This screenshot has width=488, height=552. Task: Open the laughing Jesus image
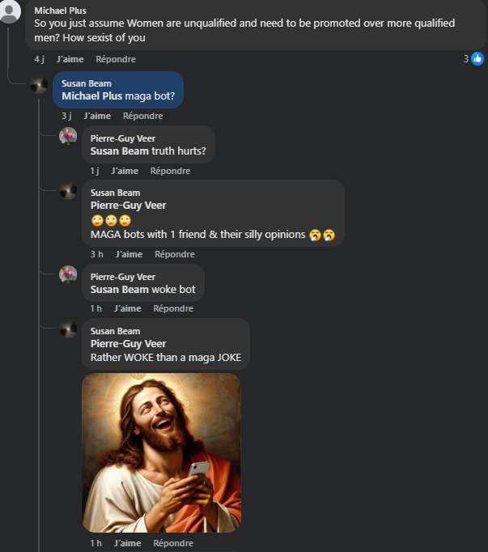click(x=162, y=452)
